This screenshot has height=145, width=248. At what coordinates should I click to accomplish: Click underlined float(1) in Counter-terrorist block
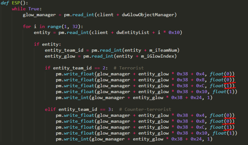point(222,127)
